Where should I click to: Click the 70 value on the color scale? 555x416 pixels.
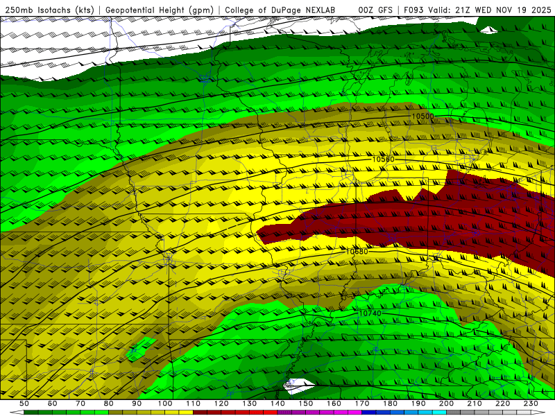[x=80, y=404]
